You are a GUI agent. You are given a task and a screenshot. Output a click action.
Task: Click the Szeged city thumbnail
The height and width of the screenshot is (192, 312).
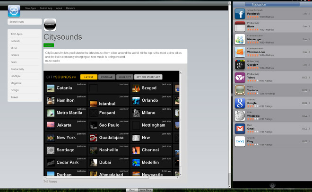136,88
